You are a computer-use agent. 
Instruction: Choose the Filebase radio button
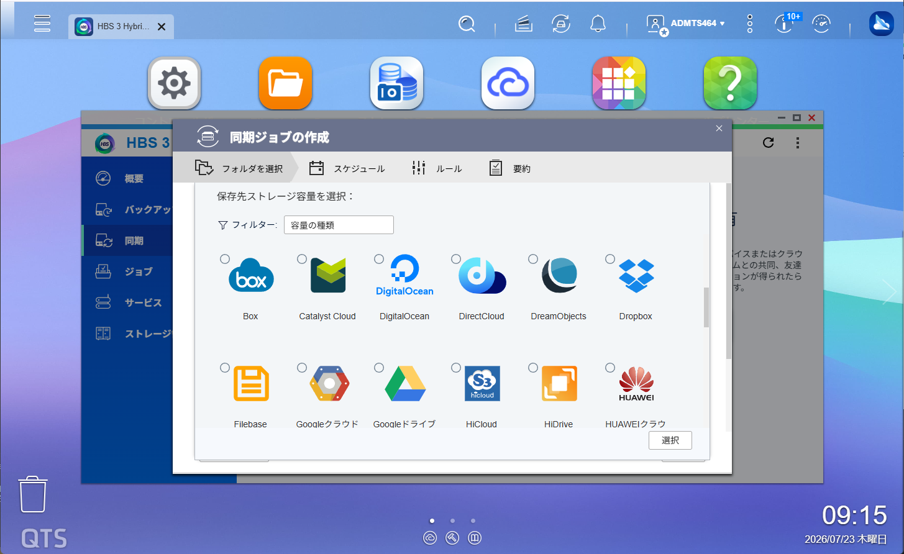pyautogui.click(x=225, y=368)
